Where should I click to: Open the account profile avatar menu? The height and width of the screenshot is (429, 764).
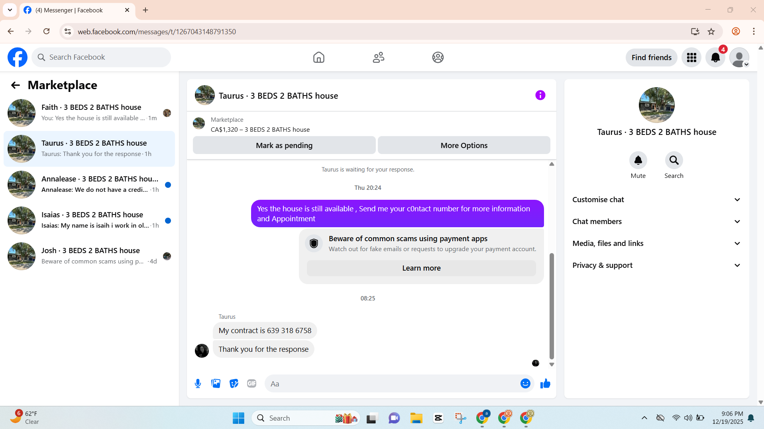[x=739, y=58]
